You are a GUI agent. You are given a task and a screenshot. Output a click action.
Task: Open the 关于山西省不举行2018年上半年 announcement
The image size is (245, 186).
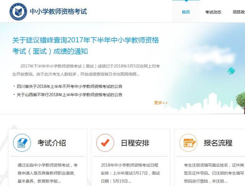coord(69,95)
